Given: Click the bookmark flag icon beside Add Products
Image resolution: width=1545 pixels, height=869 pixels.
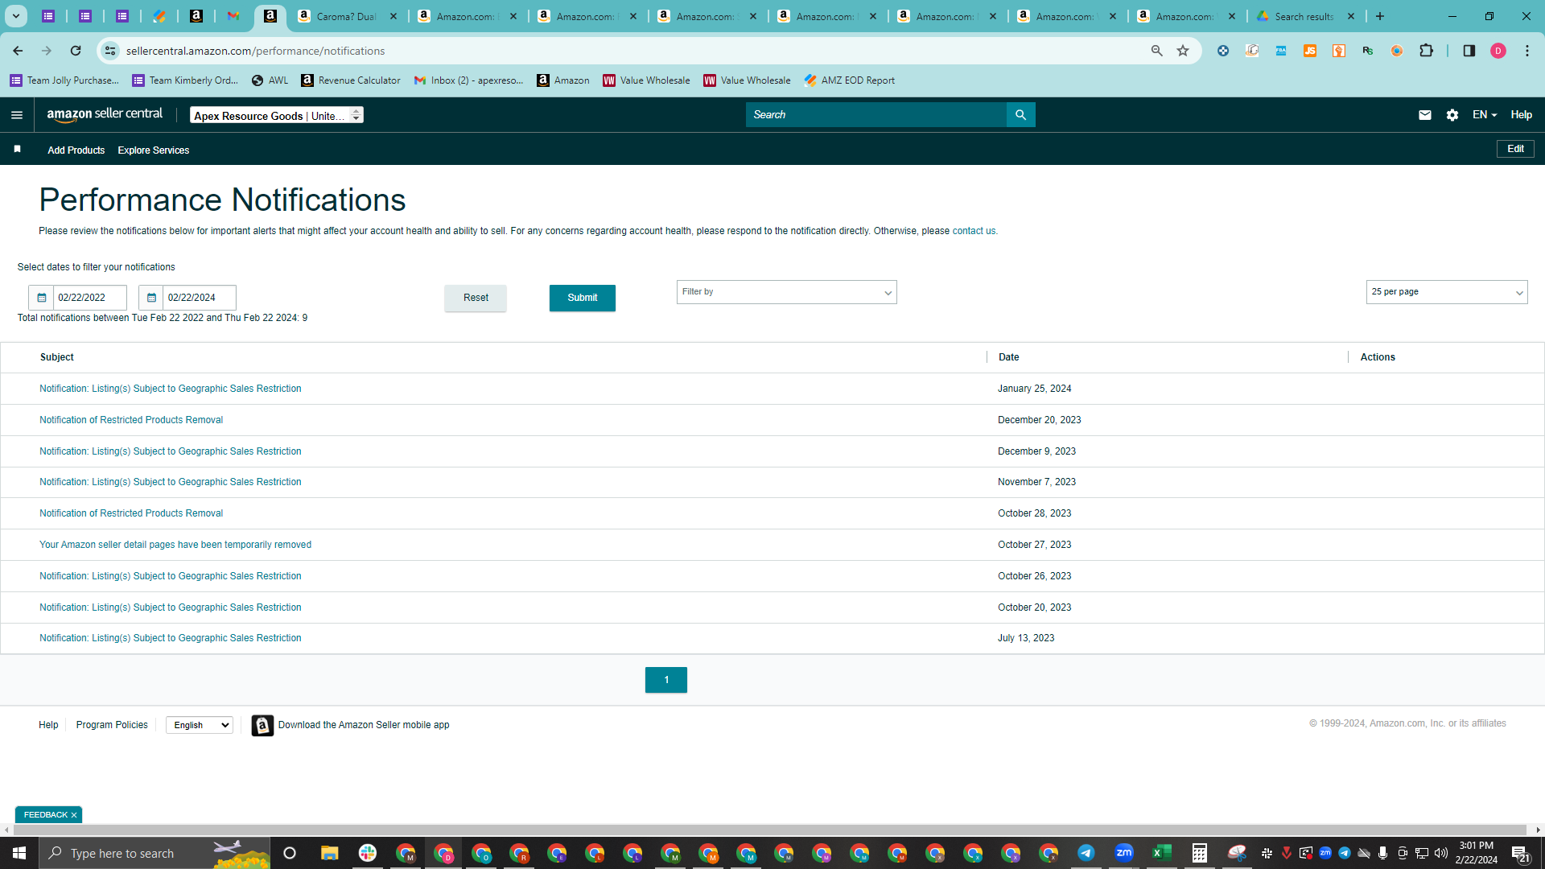Looking at the screenshot, I should [17, 150].
